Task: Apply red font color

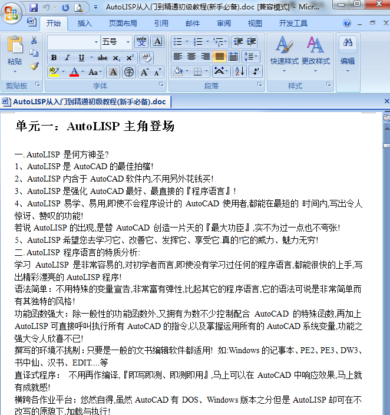Action: click(x=74, y=72)
